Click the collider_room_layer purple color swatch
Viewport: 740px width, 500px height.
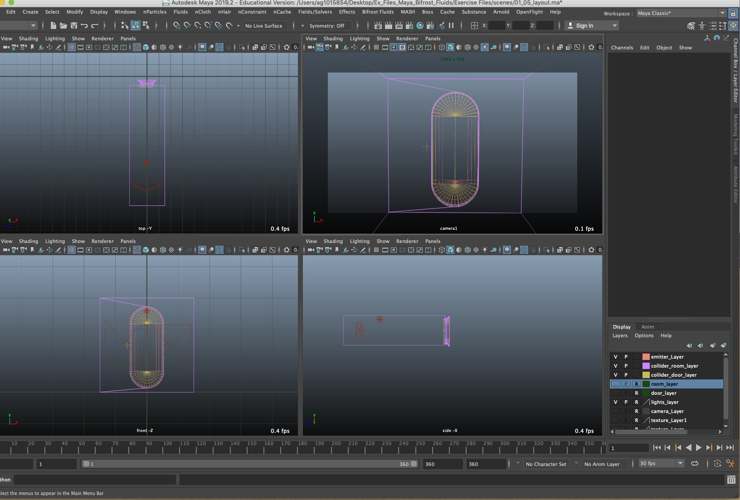[646, 366]
